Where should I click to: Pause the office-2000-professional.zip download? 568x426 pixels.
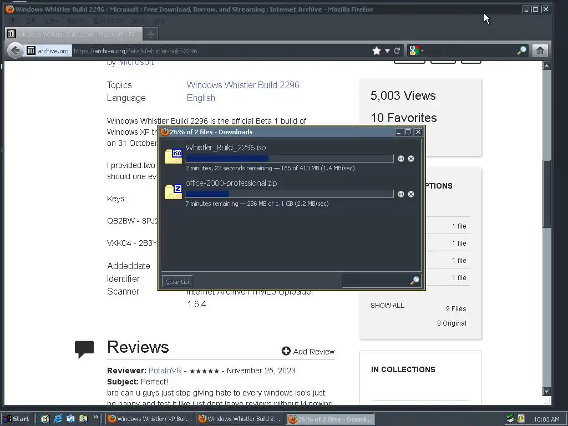[x=400, y=194]
